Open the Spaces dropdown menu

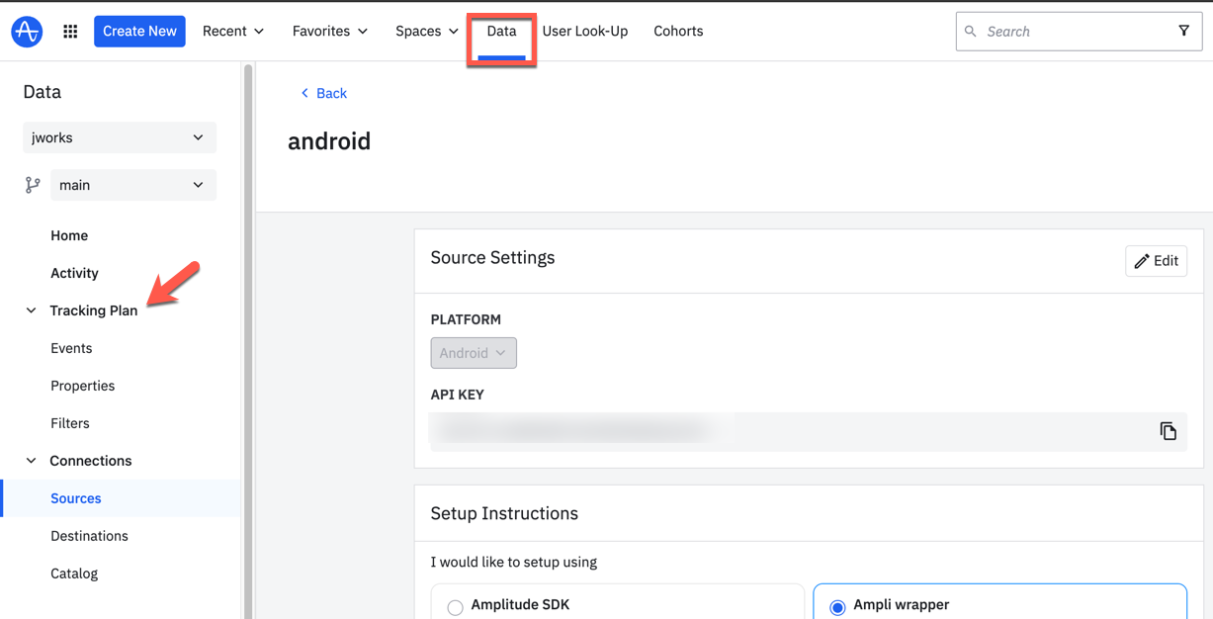pos(427,32)
